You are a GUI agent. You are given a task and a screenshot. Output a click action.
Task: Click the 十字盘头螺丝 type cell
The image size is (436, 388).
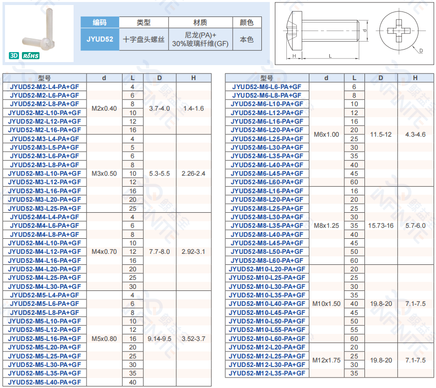click(x=144, y=39)
